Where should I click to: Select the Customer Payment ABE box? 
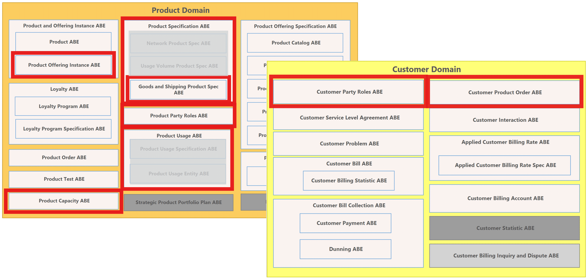pyautogui.click(x=345, y=223)
